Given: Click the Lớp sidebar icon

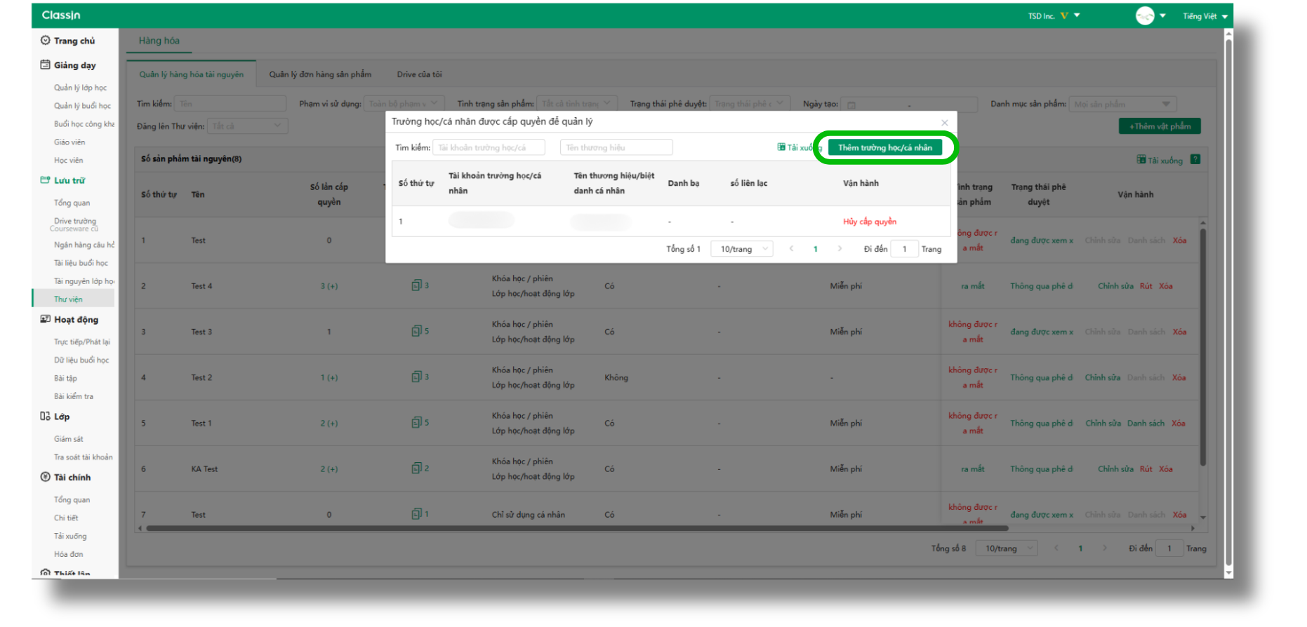Looking at the screenshot, I should 46,417.
